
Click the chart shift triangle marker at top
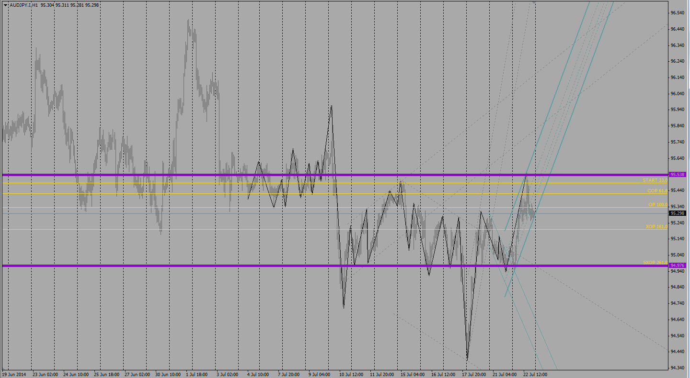(x=534, y=3)
